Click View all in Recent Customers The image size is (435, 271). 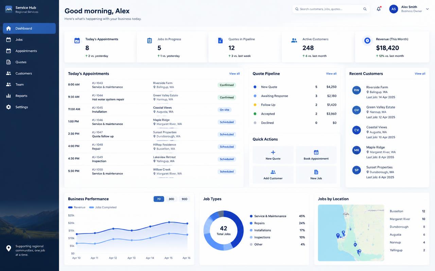tap(420, 74)
